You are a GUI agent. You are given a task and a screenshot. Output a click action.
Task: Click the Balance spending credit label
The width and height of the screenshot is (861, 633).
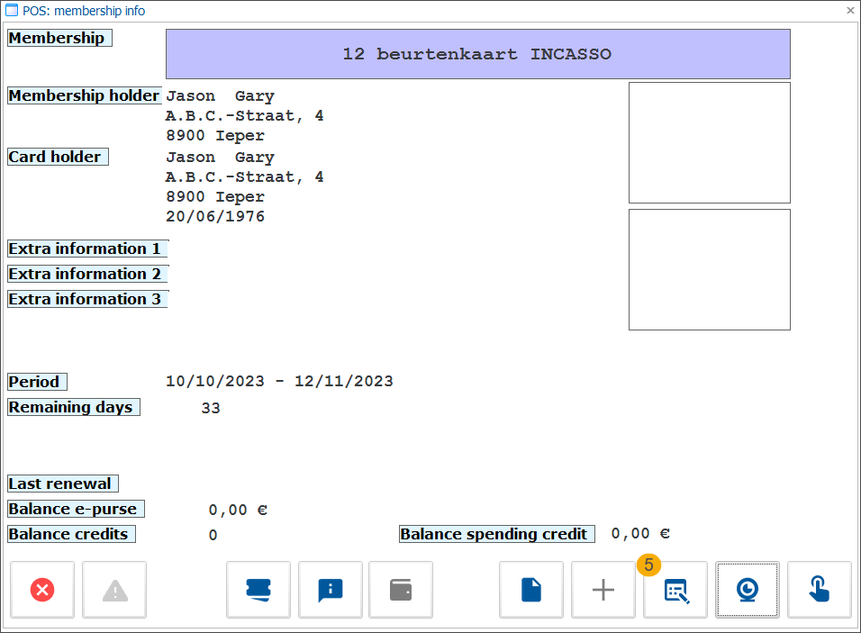point(496,534)
